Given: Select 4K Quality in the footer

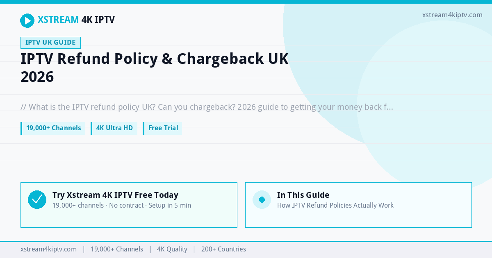Looking at the screenshot, I should tap(172, 249).
